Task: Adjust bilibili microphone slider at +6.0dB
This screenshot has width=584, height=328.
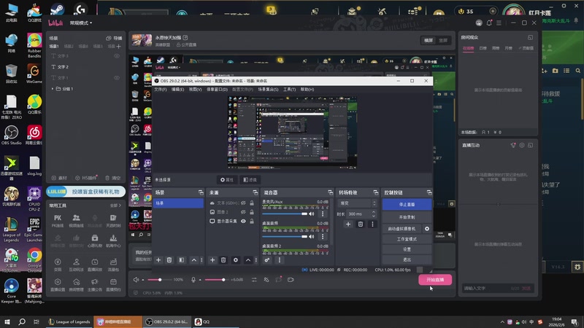Action: [216, 280]
